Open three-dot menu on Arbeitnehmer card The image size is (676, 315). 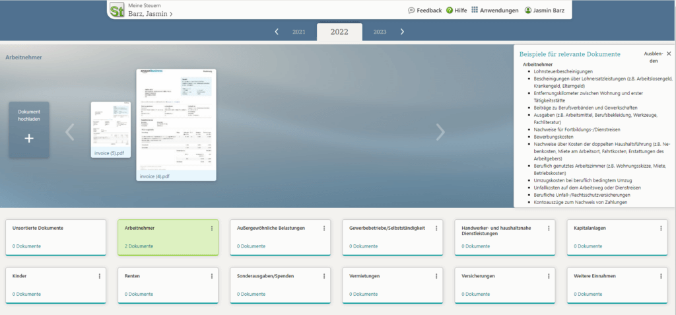[212, 228]
